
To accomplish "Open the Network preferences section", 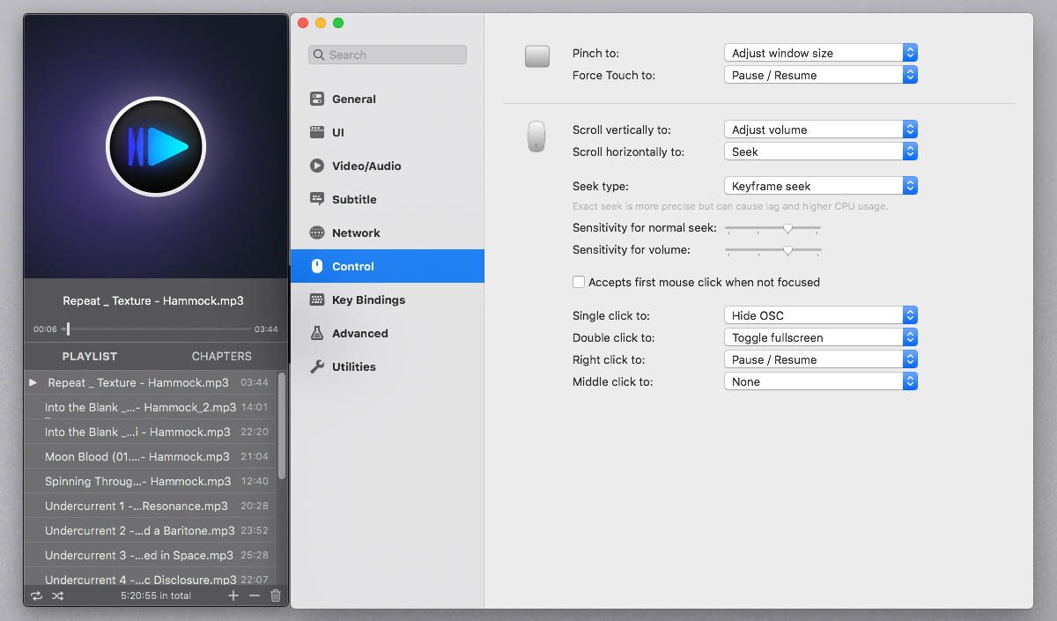I will pos(355,233).
